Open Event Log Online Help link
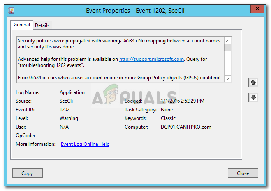 coord(85,144)
